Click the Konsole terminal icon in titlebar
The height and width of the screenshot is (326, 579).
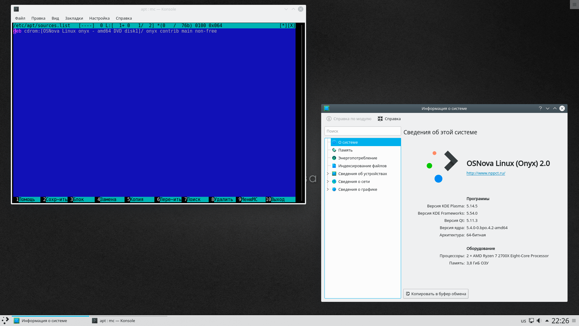[16, 9]
